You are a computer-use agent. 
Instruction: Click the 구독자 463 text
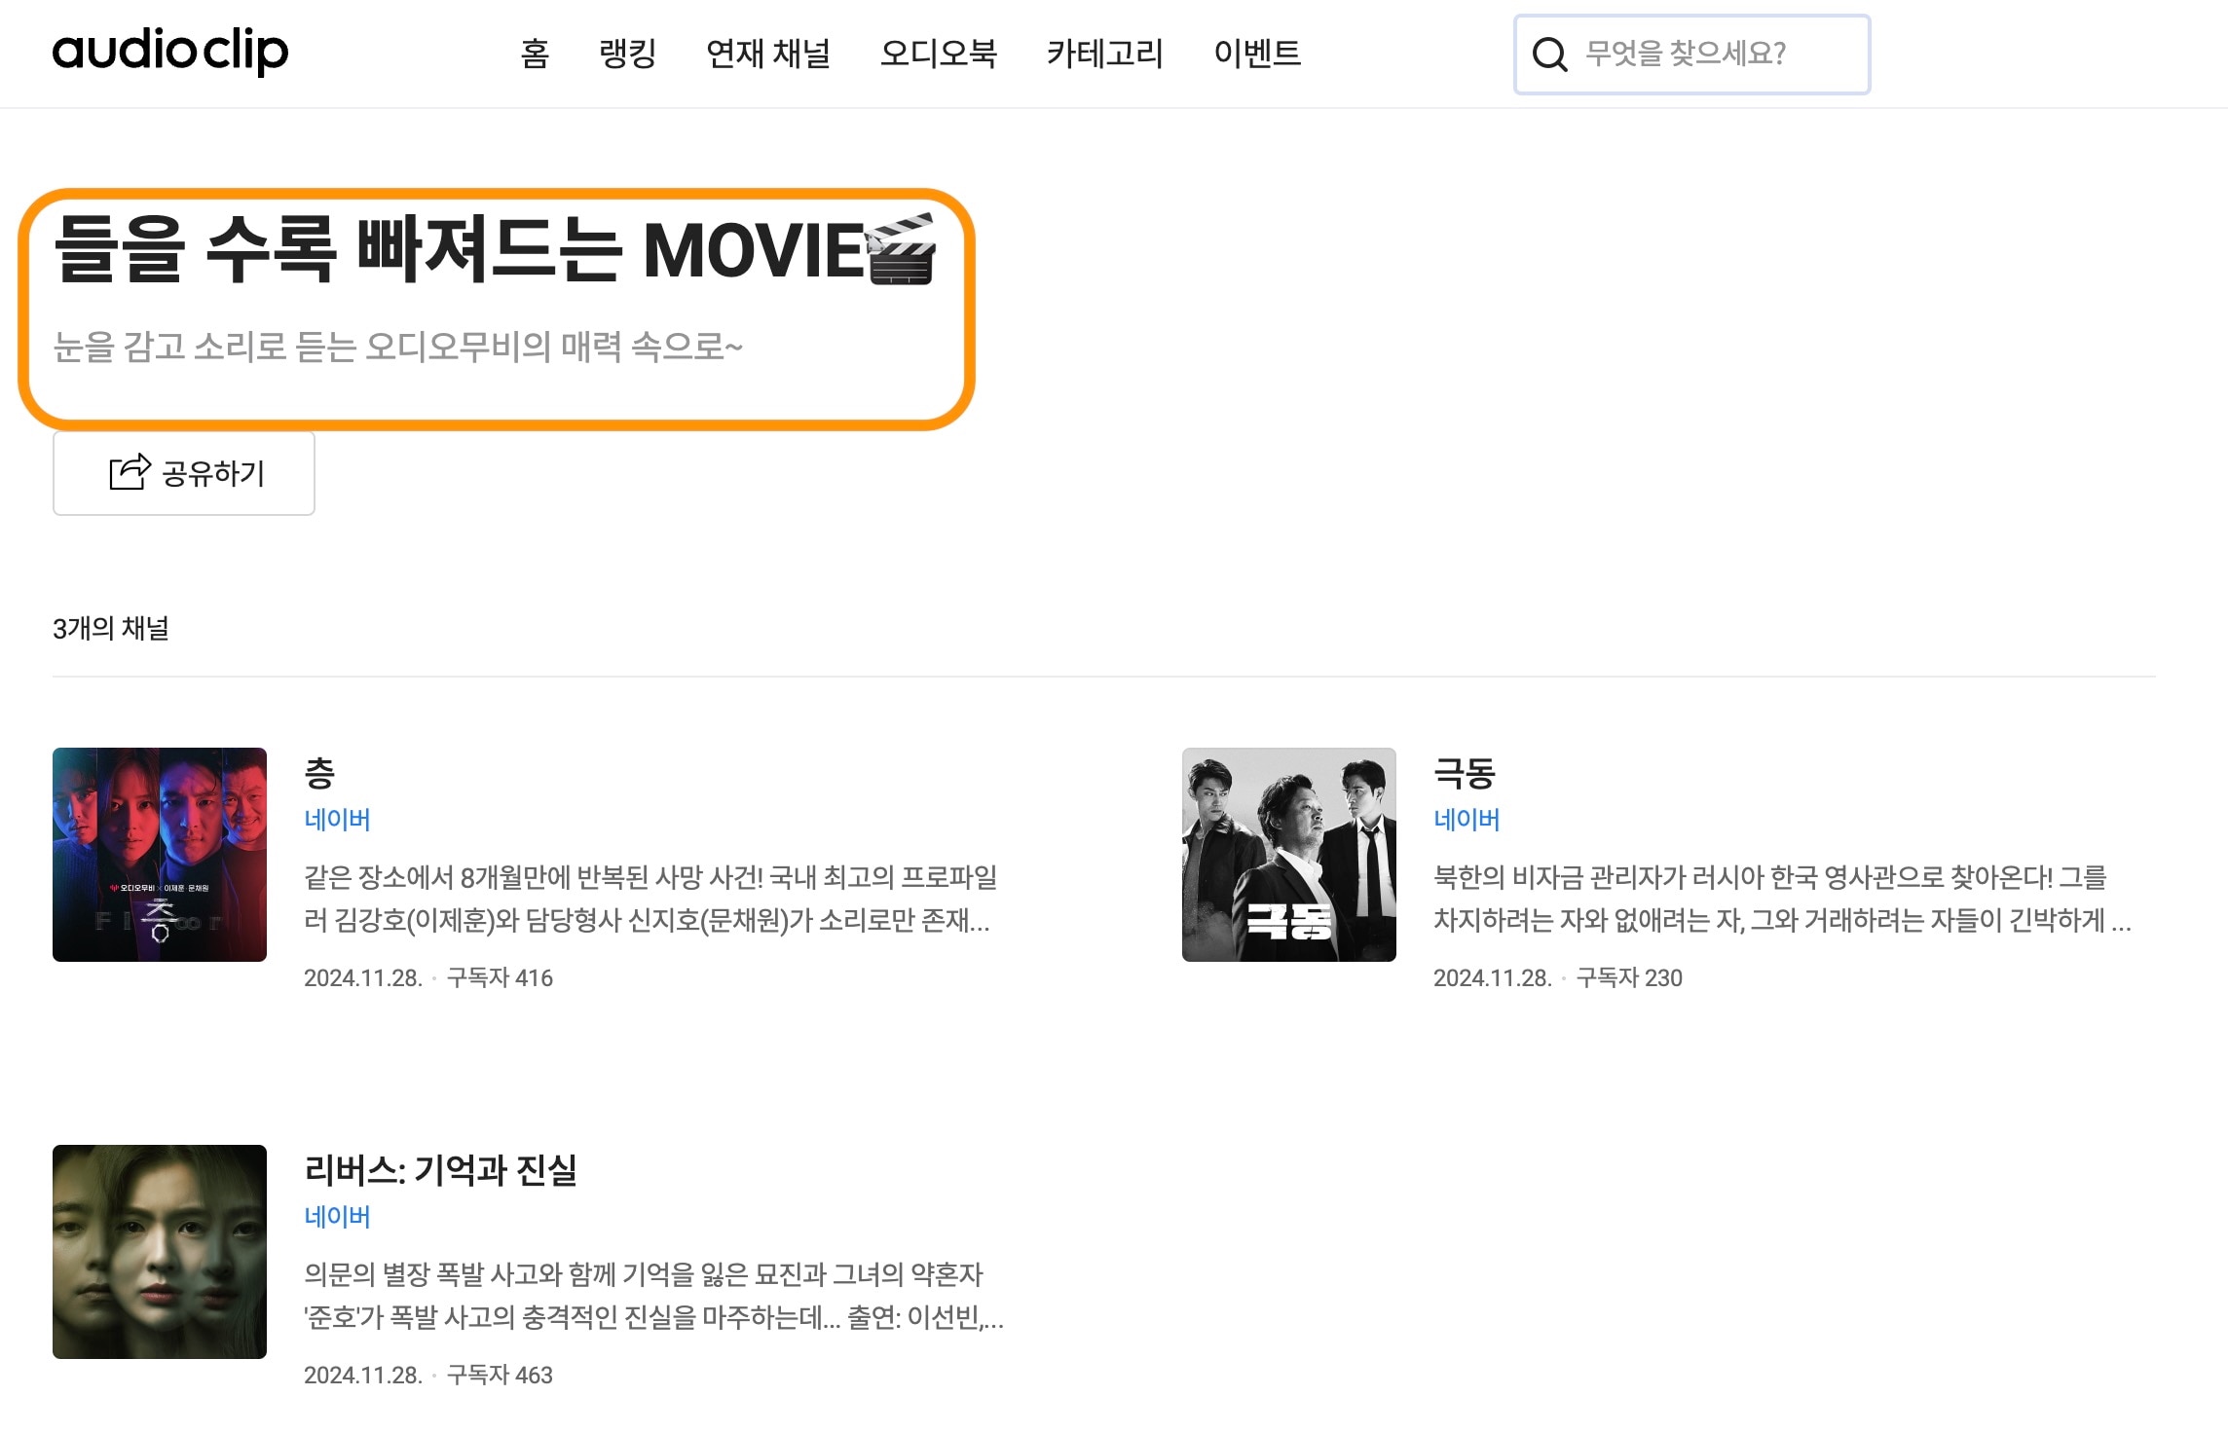pos(500,1376)
